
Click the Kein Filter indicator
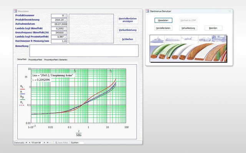[61, 142]
